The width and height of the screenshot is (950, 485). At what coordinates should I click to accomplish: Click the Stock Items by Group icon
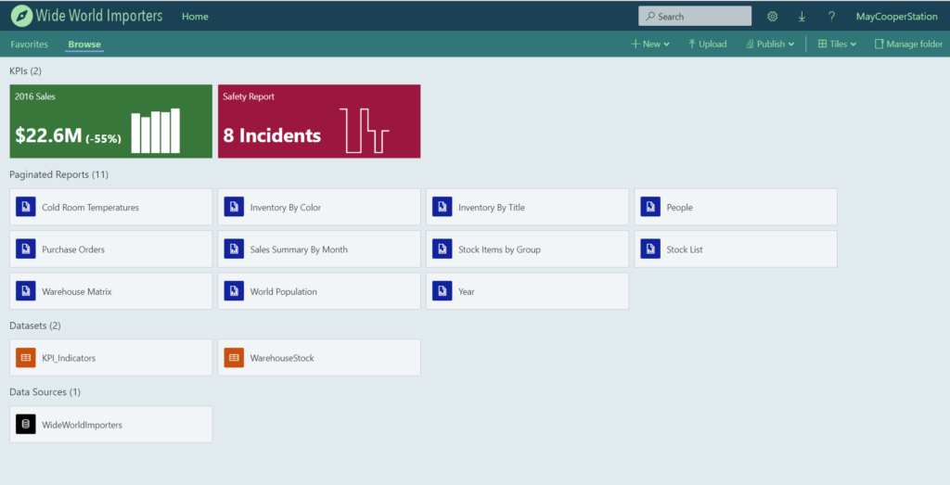(443, 249)
